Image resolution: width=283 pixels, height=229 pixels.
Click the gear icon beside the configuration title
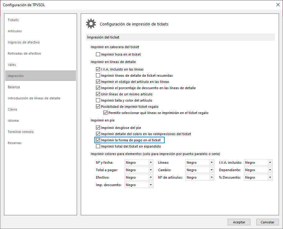pos(91,24)
